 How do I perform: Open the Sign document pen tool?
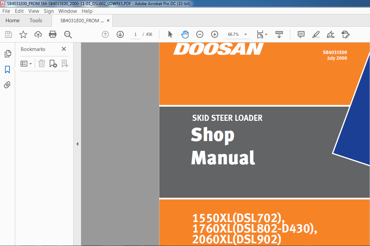(x=331, y=34)
